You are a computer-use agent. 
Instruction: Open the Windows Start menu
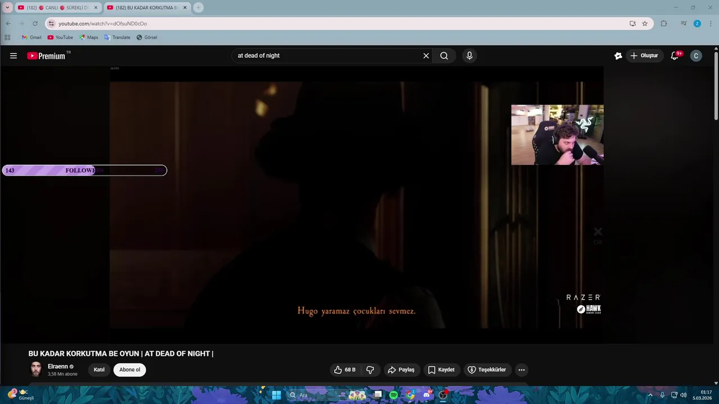point(276,395)
